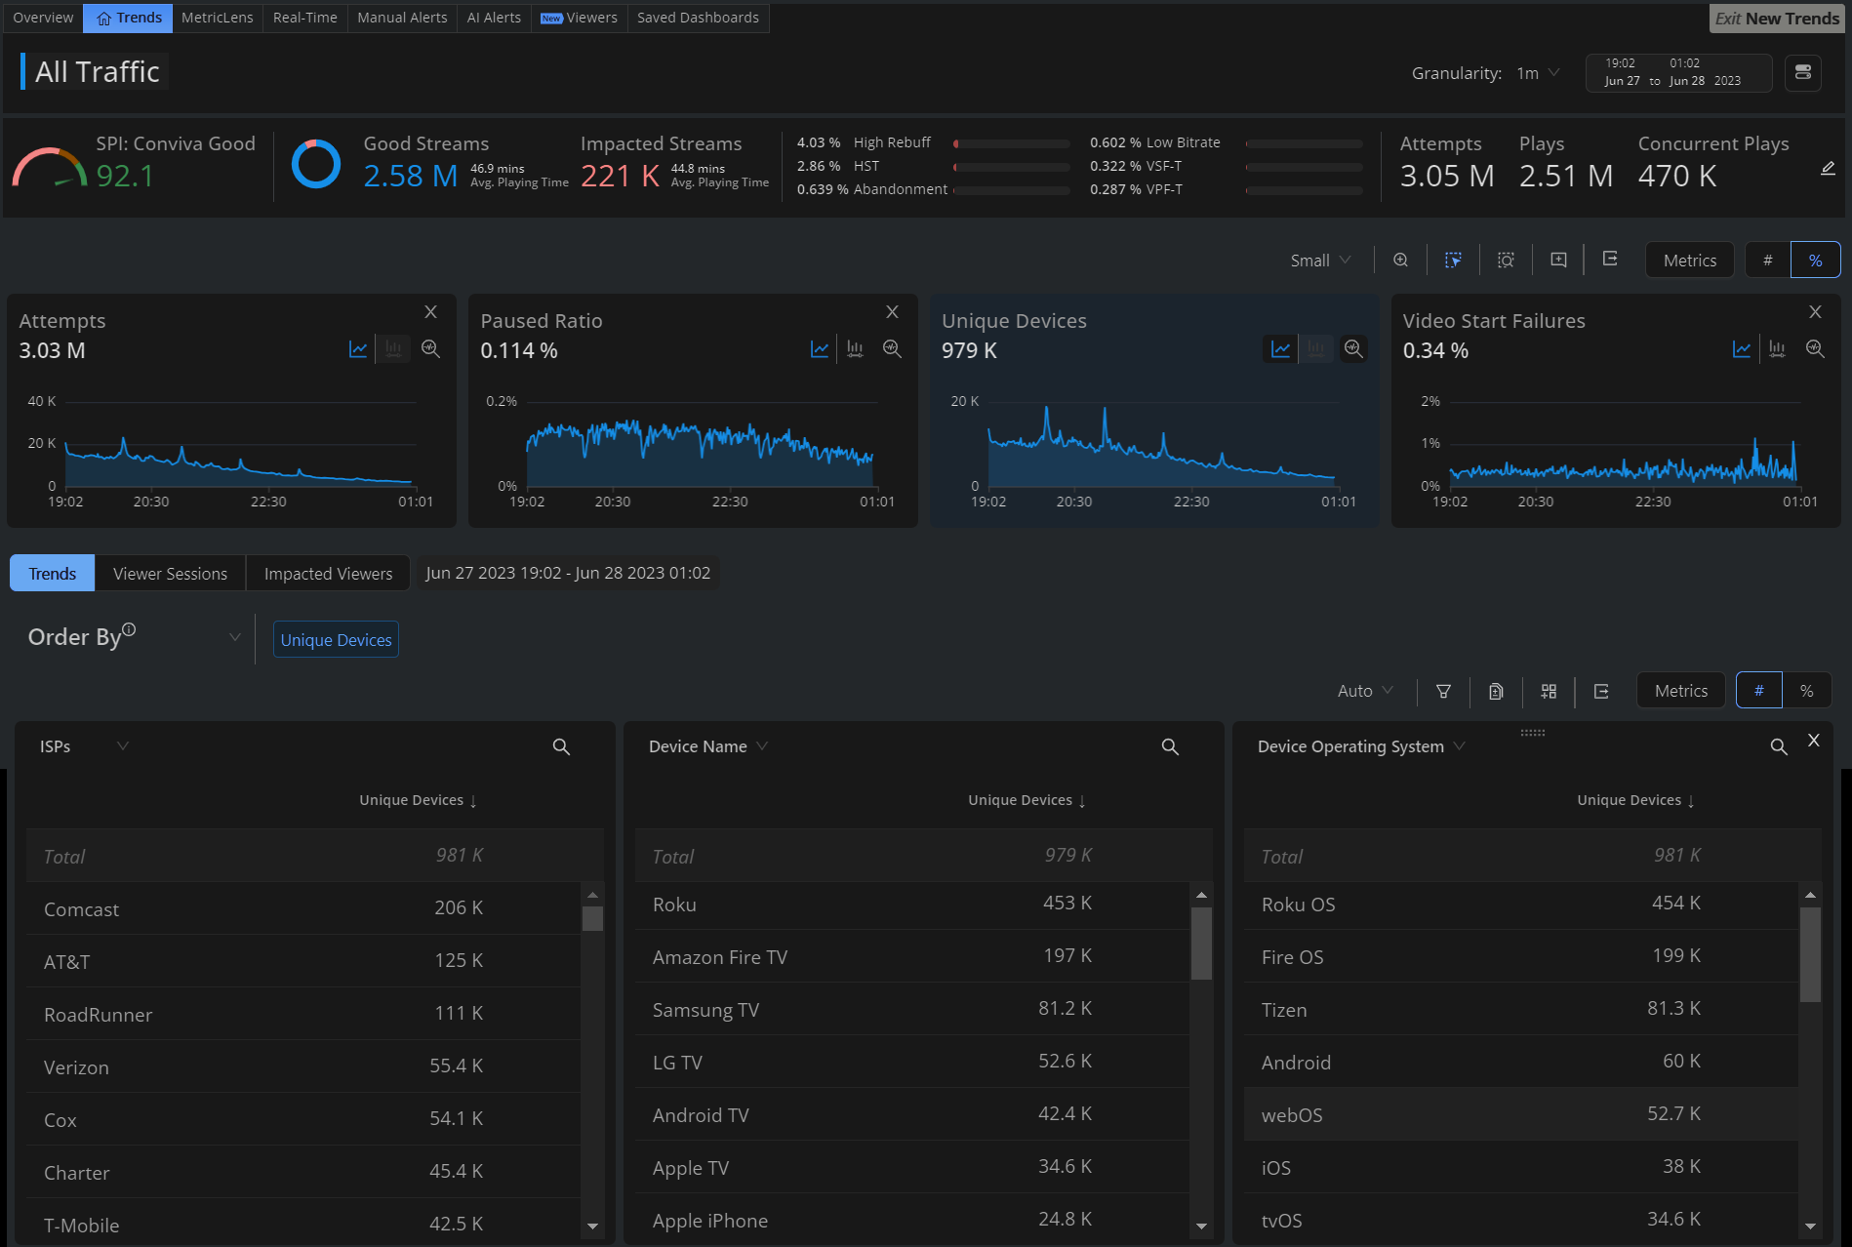
Task: Expand the Small chart size dropdown
Action: [x=1320, y=261]
